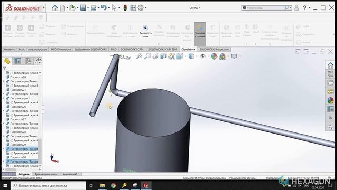Click the Home icon in top toolbar
This screenshot has width=337, height=190.
55,8
